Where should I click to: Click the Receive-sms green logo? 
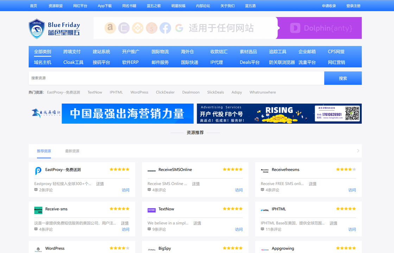38,210
